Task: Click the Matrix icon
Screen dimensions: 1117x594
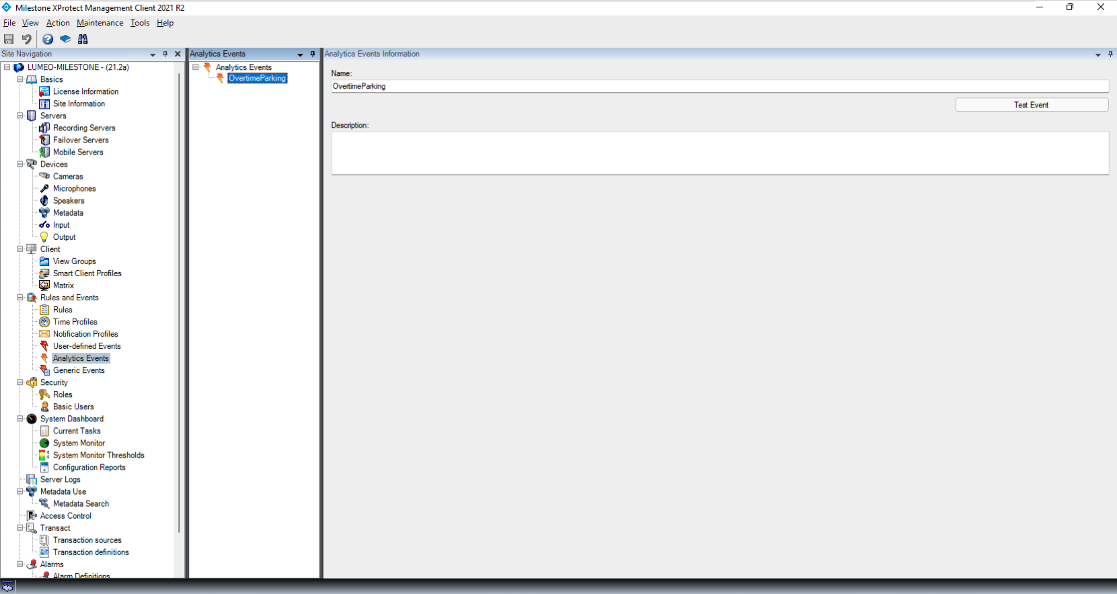Action: point(44,285)
